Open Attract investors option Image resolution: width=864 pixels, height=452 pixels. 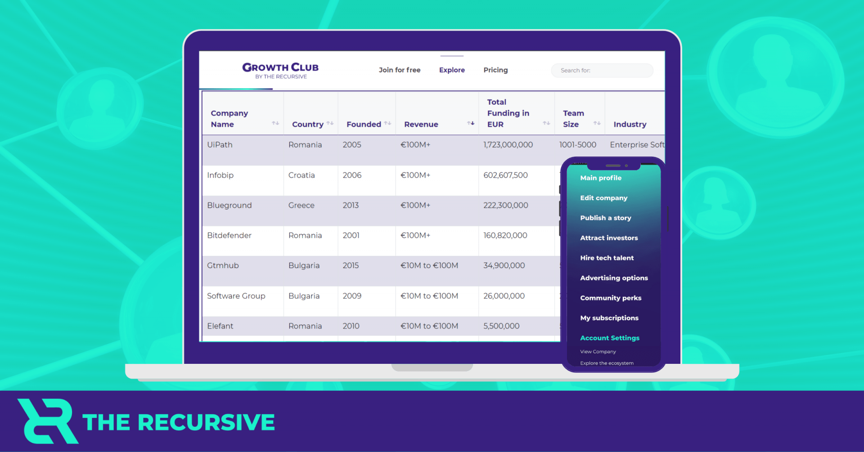pyautogui.click(x=609, y=238)
